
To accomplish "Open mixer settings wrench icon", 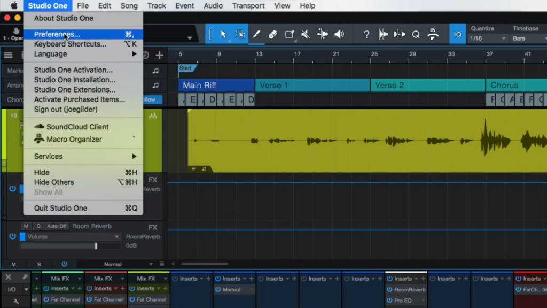I will (16, 301).
